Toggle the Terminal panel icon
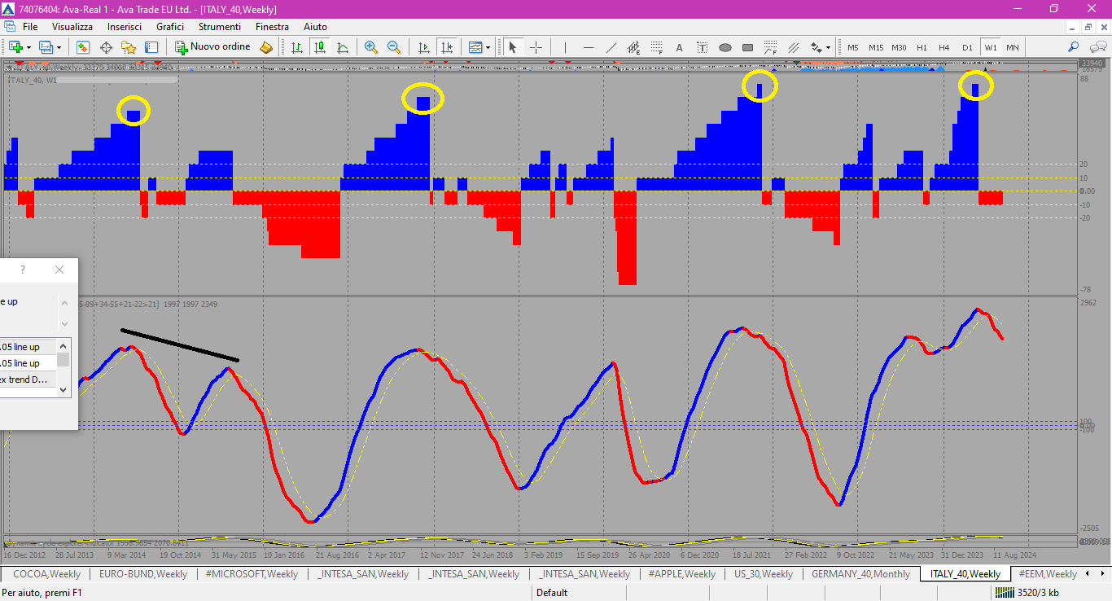The width and height of the screenshot is (1112, 601). tap(151, 47)
